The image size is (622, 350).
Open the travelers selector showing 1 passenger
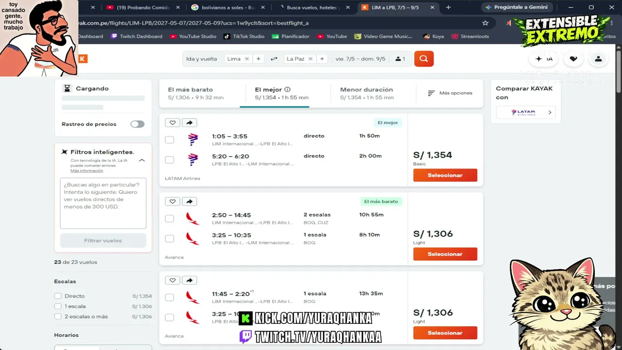coord(400,59)
